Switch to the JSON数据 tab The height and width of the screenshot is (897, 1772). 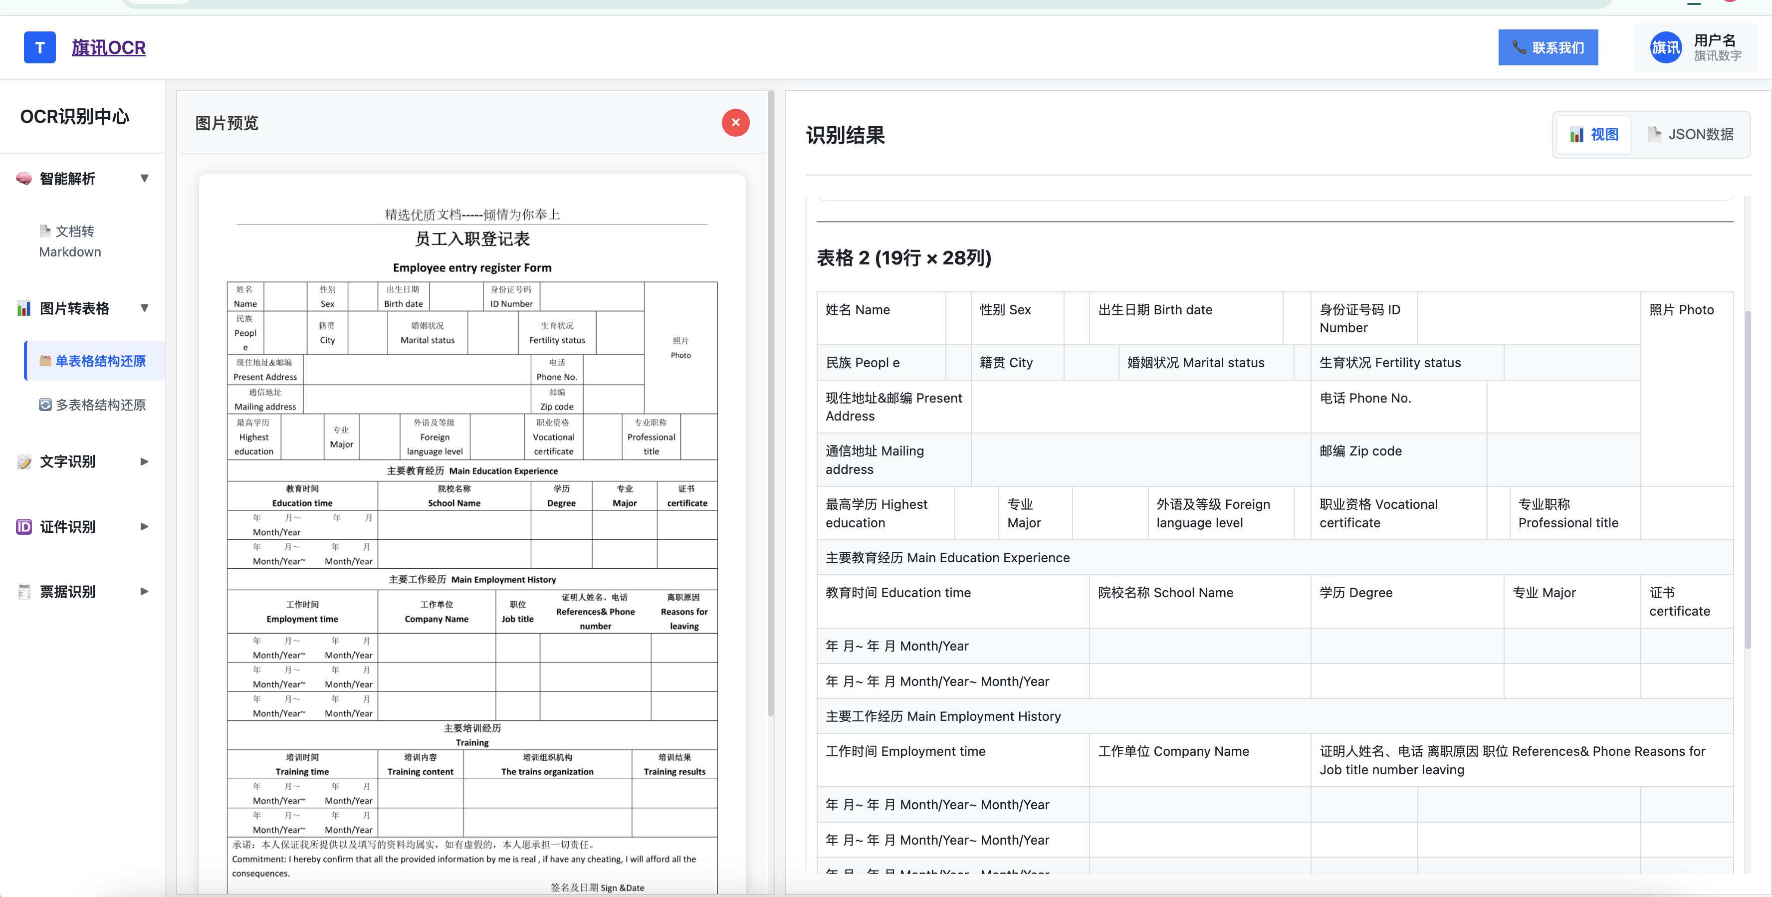(x=1691, y=134)
